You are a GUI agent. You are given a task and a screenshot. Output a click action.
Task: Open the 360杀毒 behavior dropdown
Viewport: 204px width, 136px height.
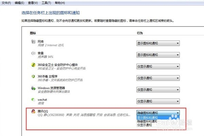click(x=158, y=78)
